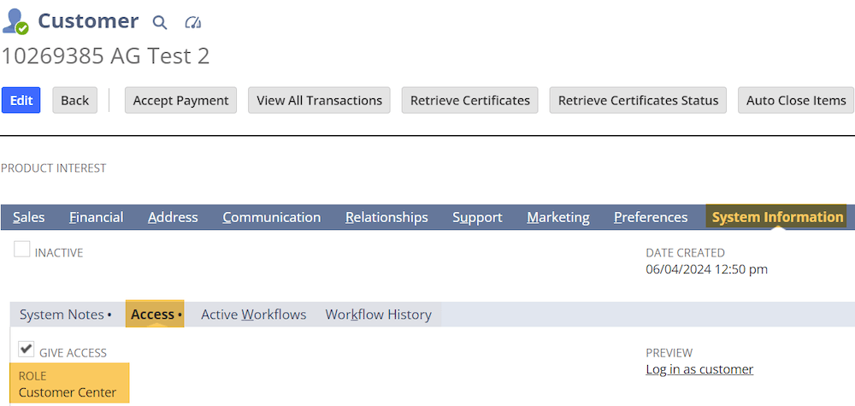Viewport: 855px width, 406px height.
Task: Click the Date Created label
Action: (x=686, y=253)
